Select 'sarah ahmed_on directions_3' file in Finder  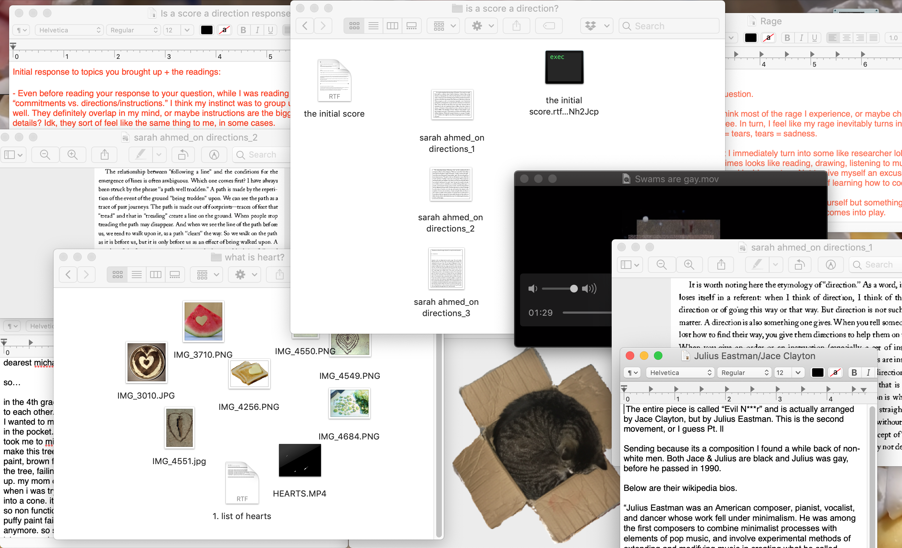coord(446,269)
